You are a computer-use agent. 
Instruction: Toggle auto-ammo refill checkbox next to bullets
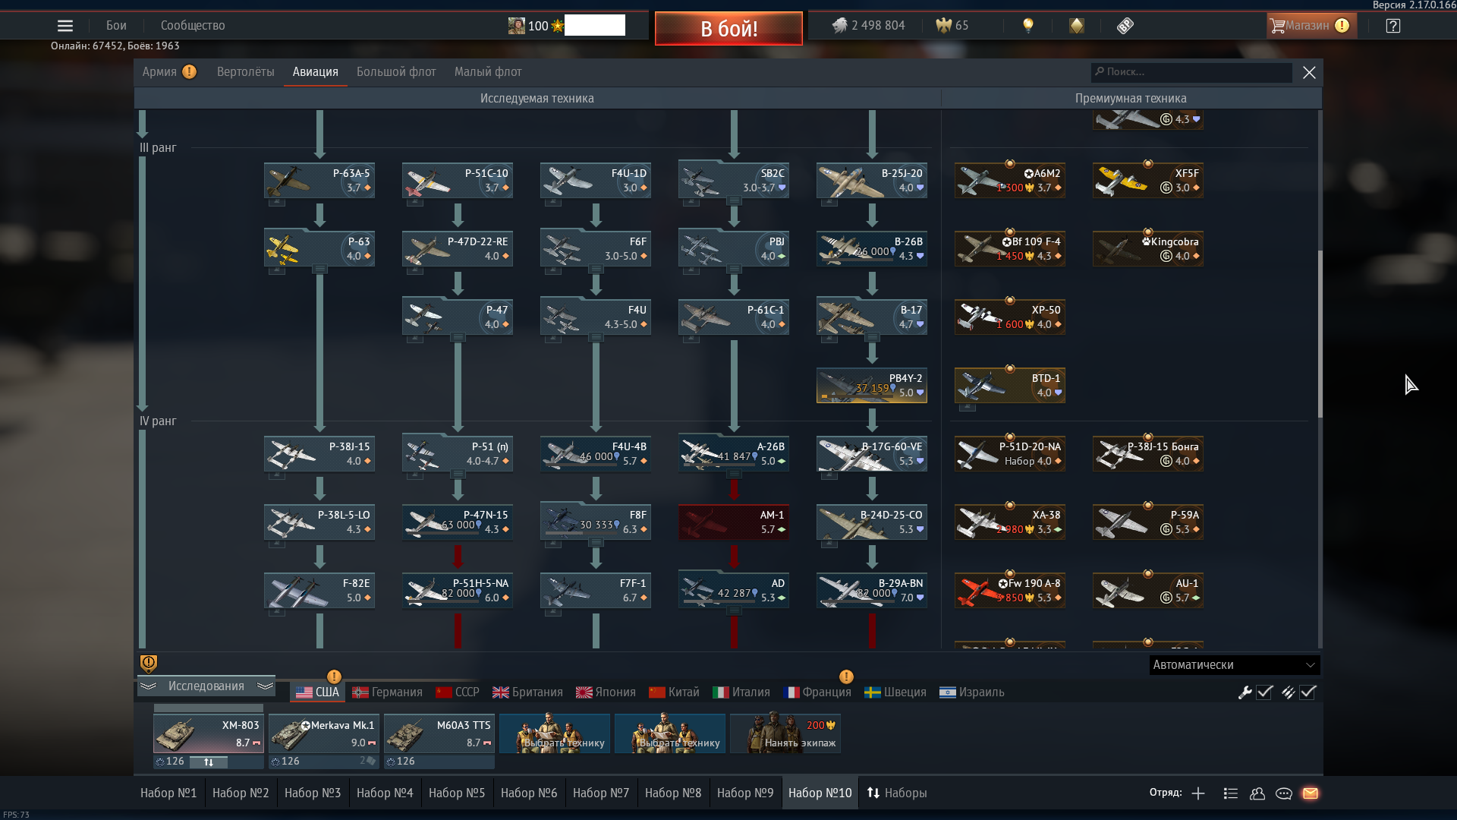coord(1308,692)
